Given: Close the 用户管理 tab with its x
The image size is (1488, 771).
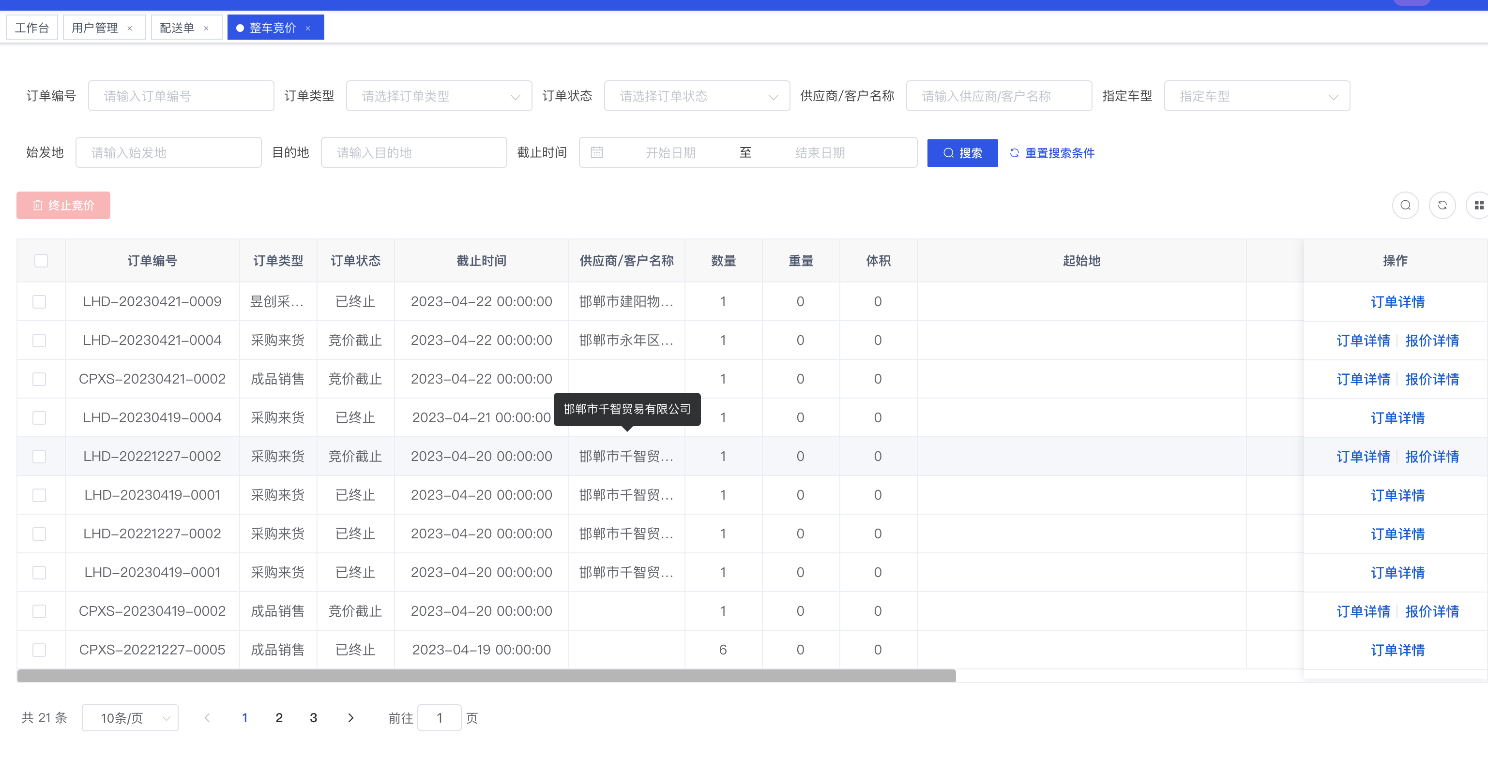Looking at the screenshot, I should pos(130,28).
